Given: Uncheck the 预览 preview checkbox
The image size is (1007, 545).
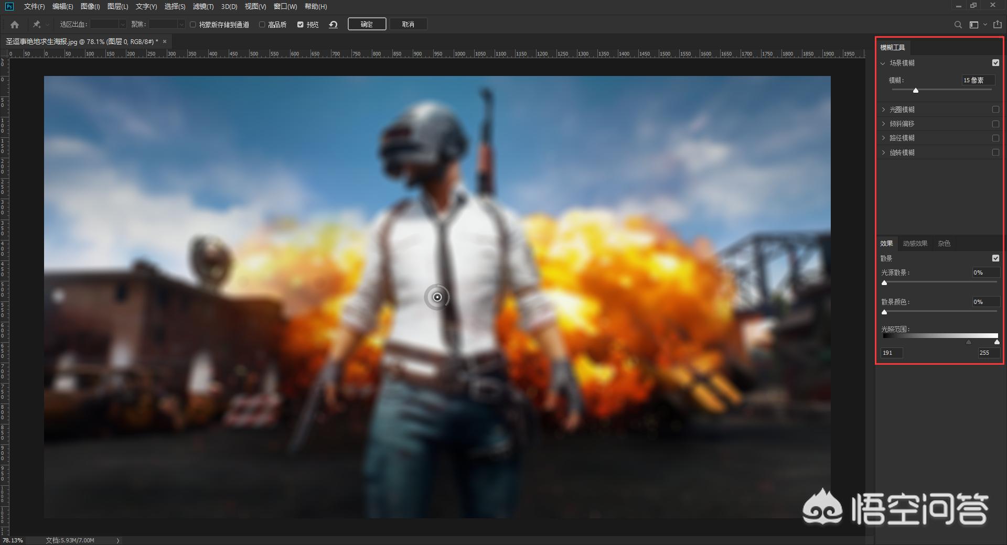Looking at the screenshot, I should pos(301,25).
